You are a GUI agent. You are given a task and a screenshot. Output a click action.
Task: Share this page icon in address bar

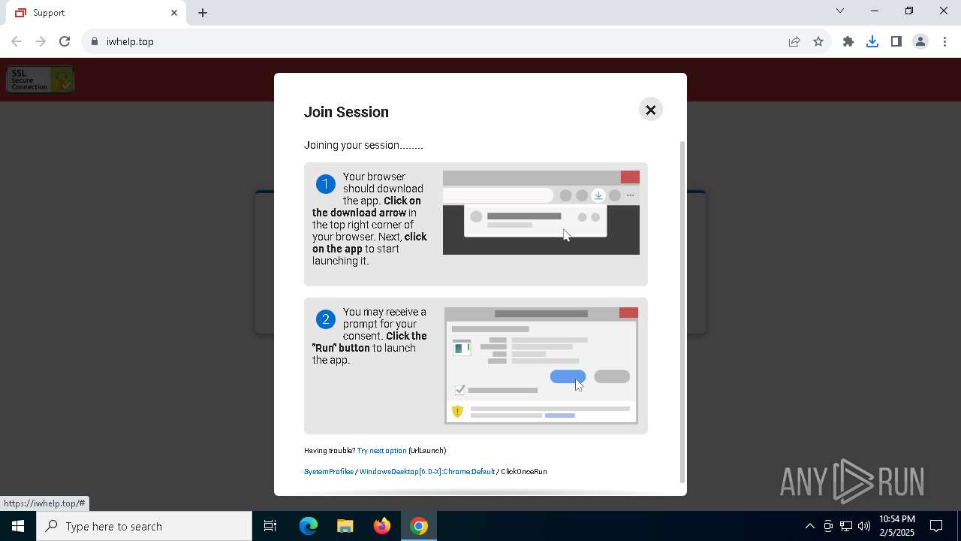pos(794,41)
